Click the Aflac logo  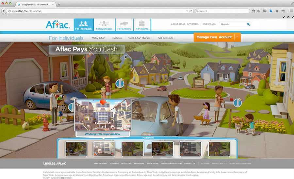(58, 24)
